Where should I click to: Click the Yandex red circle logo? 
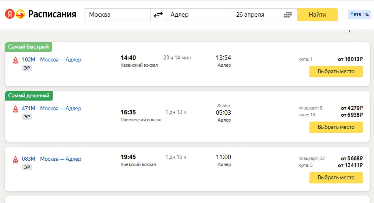10,14
